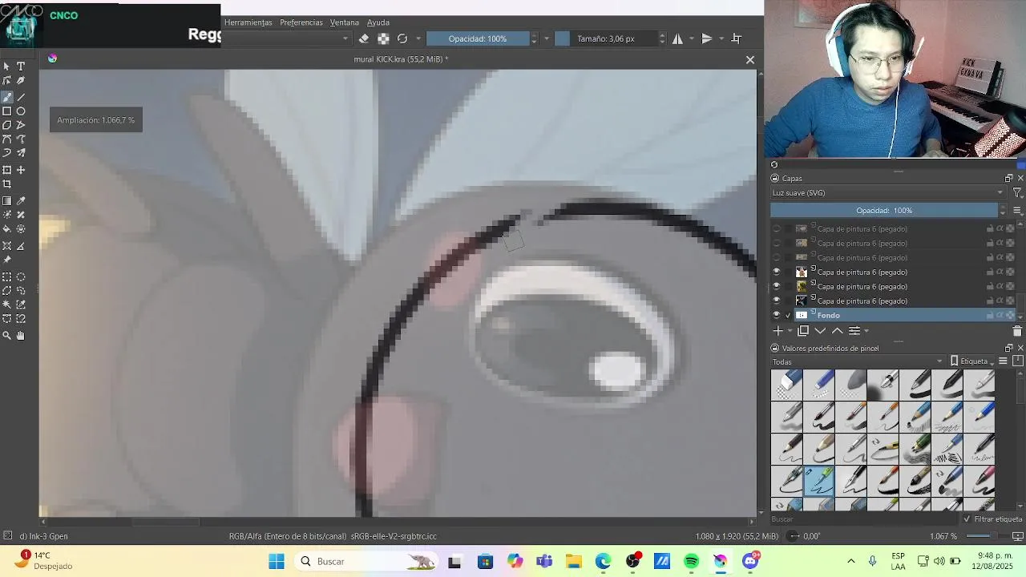Open the horizontal mirror options arrow
This screenshot has height=577, width=1026.
tap(691, 38)
